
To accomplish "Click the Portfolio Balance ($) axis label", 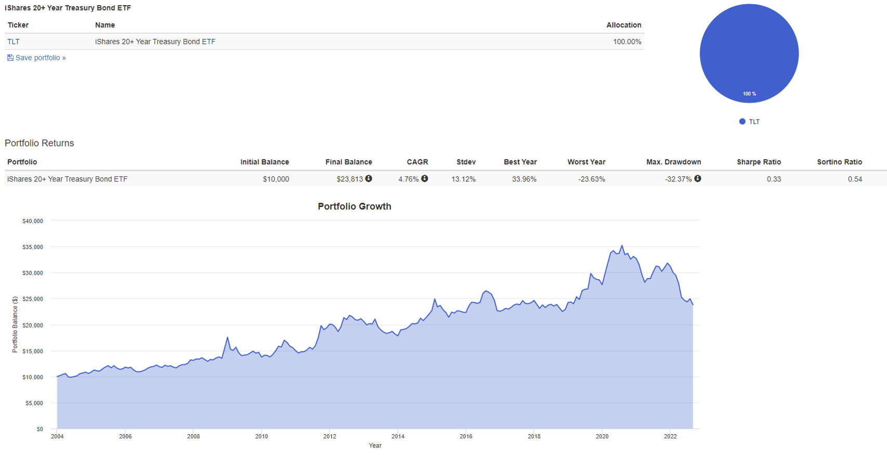I will (x=15, y=324).
